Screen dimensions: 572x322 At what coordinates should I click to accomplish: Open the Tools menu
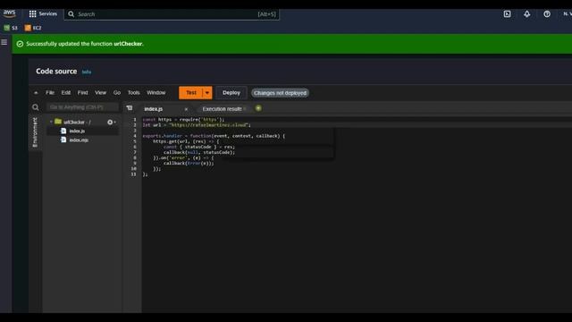click(x=133, y=93)
